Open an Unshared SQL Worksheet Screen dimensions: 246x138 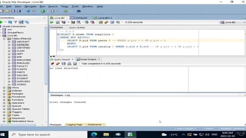(101, 22)
